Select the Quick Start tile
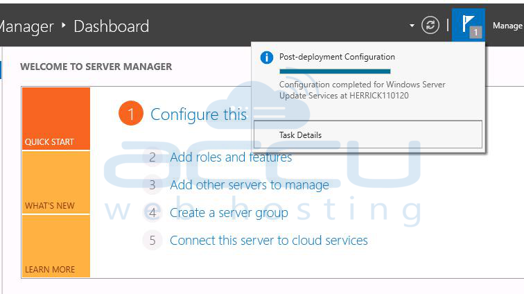Viewport: 524px width, 294px height. click(x=56, y=119)
